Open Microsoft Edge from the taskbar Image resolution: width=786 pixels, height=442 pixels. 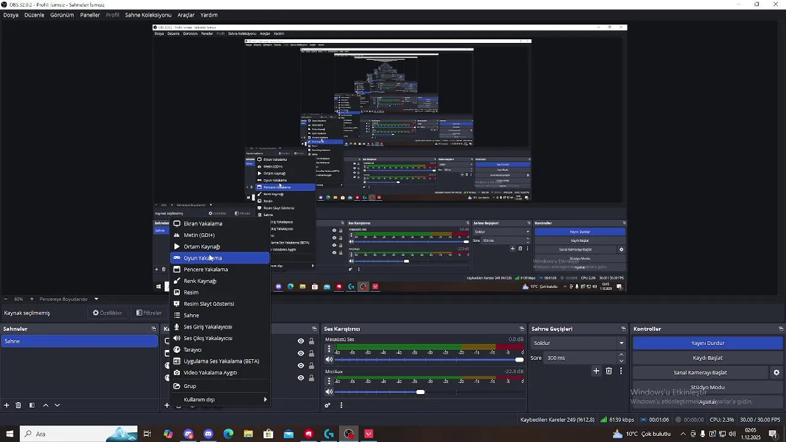(228, 434)
